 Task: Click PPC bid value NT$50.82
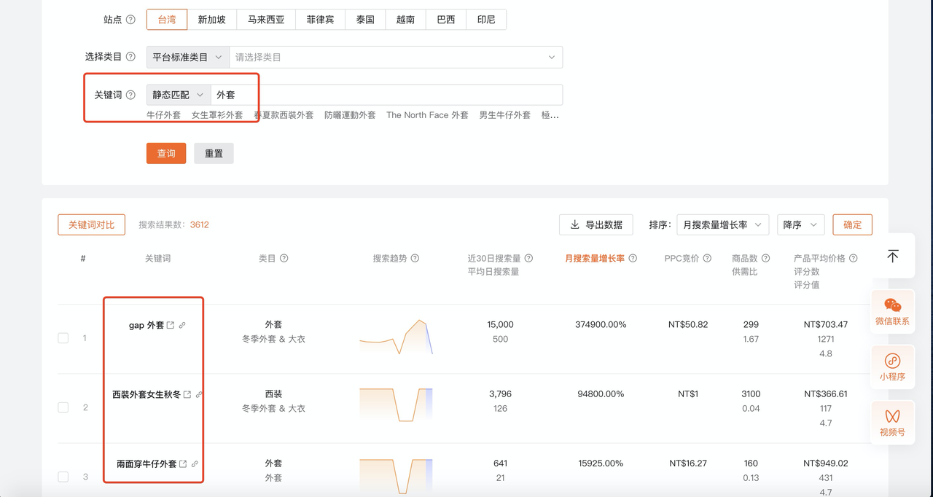tap(688, 324)
